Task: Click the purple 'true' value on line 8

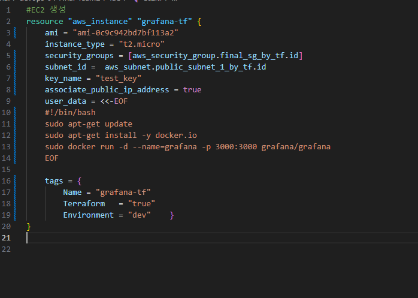Action: click(x=192, y=90)
